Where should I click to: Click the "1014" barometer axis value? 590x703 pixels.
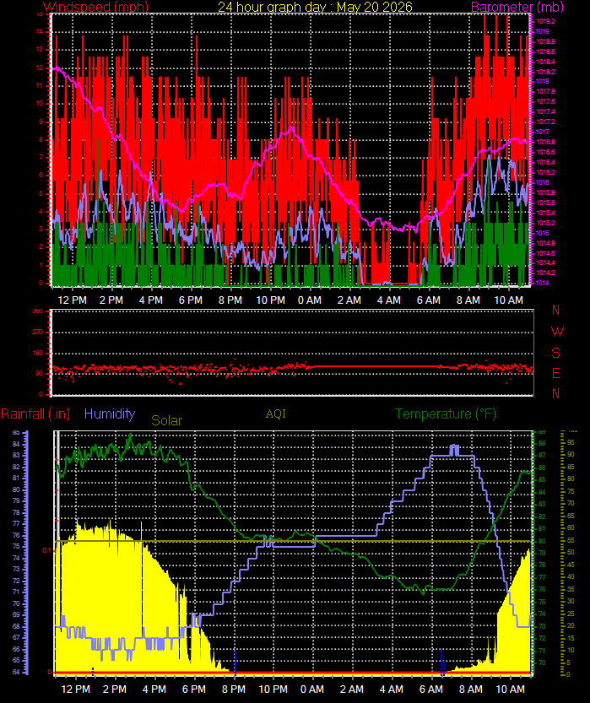[x=543, y=283]
